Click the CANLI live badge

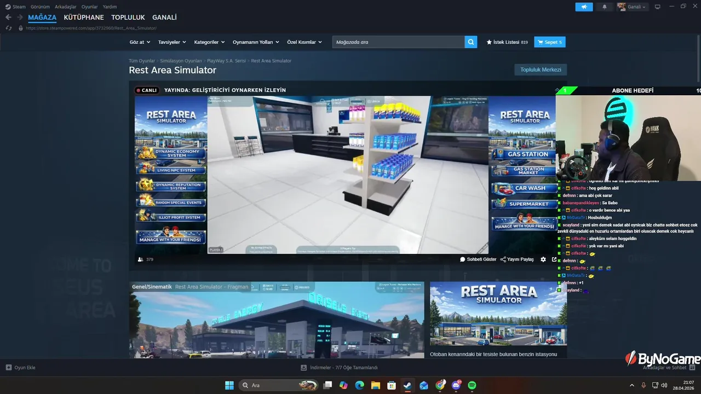[x=147, y=90]
